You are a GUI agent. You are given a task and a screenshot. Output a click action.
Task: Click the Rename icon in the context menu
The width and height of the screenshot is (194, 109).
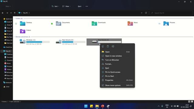coord(113,46)
